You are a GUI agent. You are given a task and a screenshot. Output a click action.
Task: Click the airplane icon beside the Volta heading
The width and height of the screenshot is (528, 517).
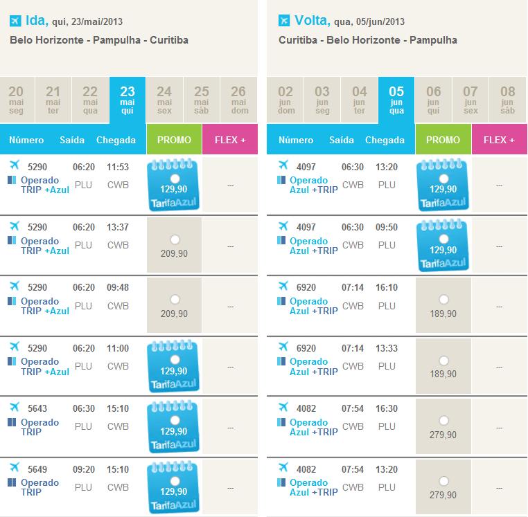coord(284,21)
